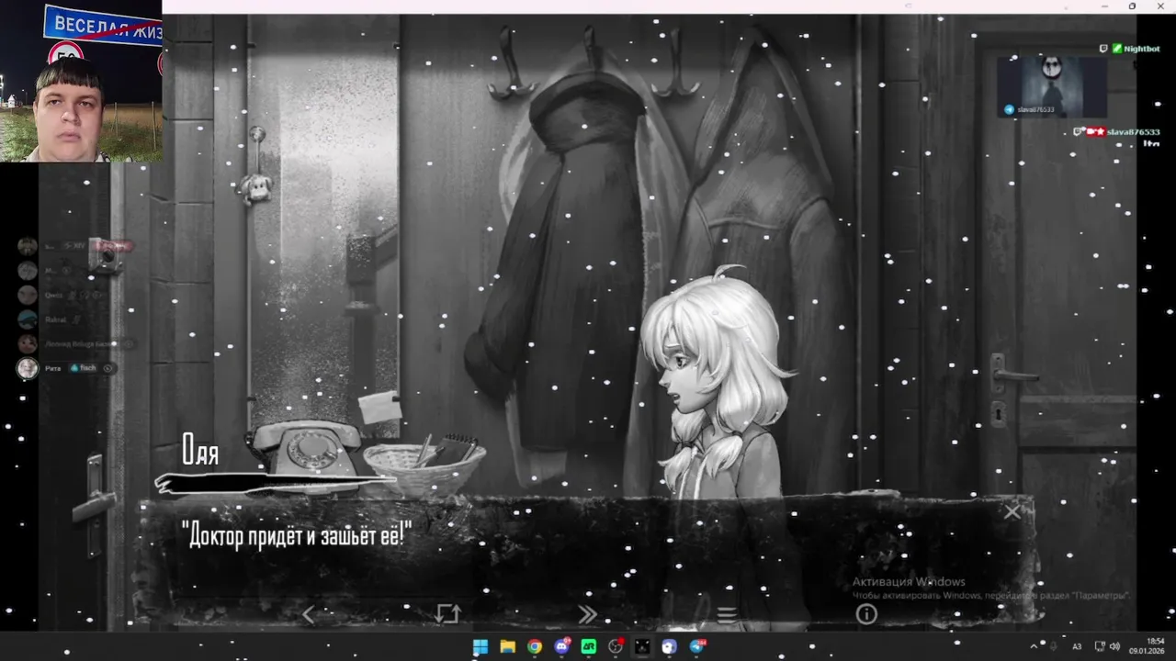The width and height of the screenshot is (1176, 661).
Task: Open clock and date 18:54
Action: (1148, 646)
